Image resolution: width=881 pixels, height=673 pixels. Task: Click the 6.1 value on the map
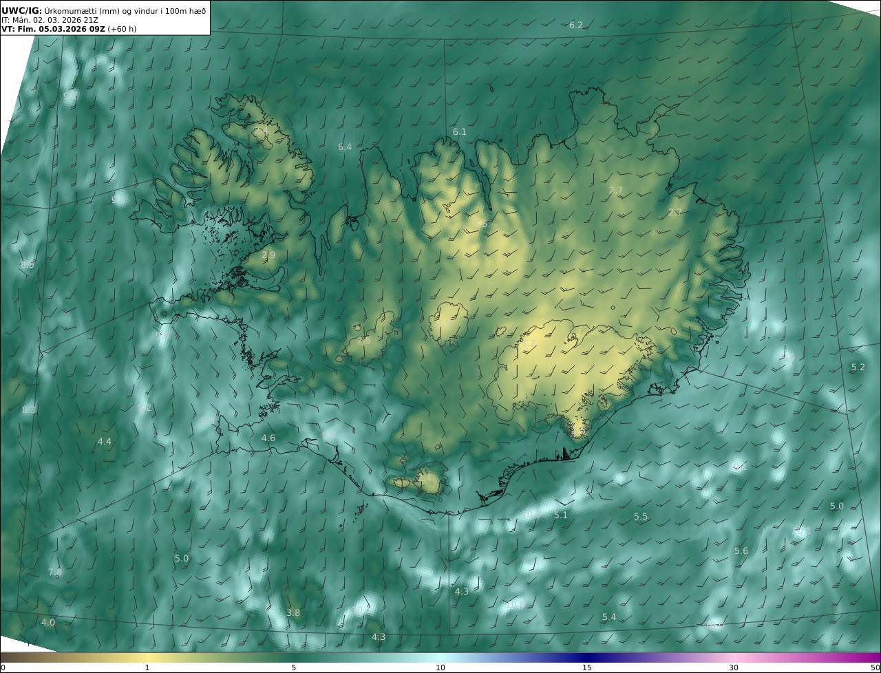(460, 132)
